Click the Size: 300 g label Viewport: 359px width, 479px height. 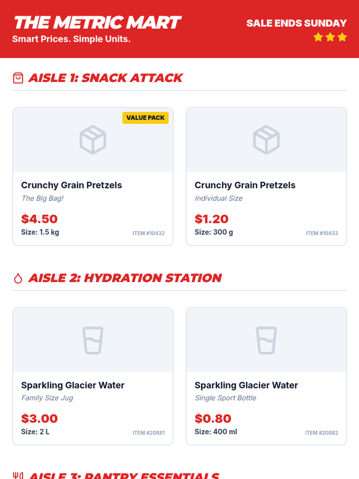click(214, 232)
